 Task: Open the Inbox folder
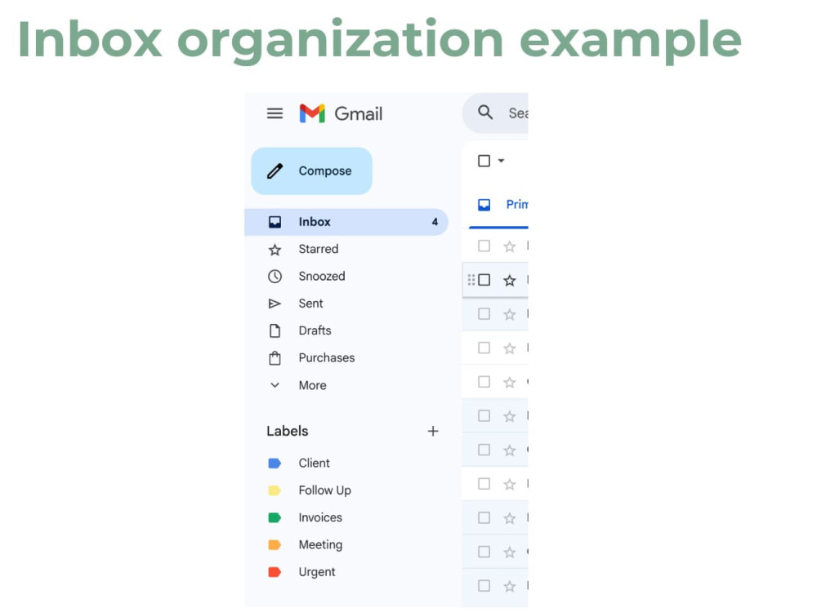tap(346, 222)
